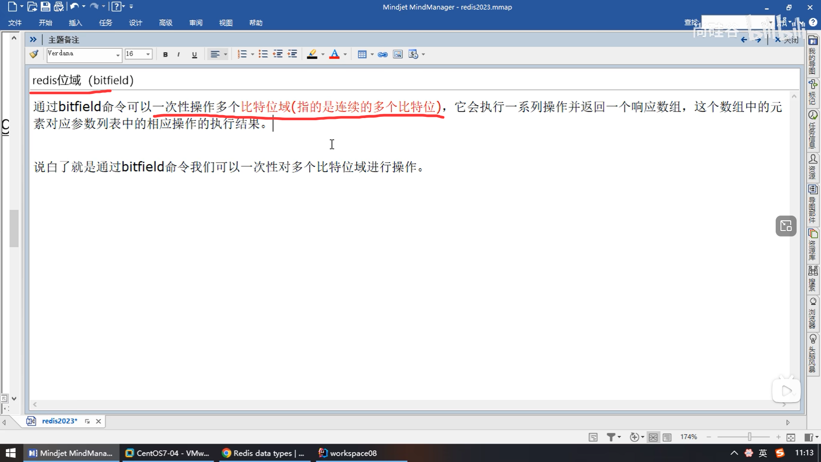The height and width of the screenshot is (462, 821).
Task: Switch to the redis2023 document tab
Action: [59, 421]
